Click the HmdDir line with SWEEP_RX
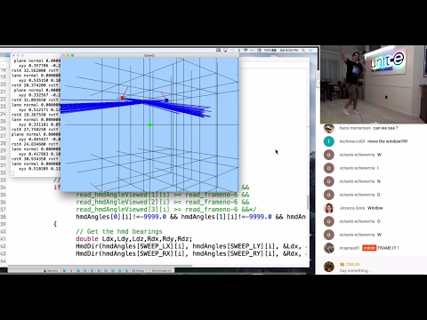Viewport: 427px width, 320px height. [191, 253]
